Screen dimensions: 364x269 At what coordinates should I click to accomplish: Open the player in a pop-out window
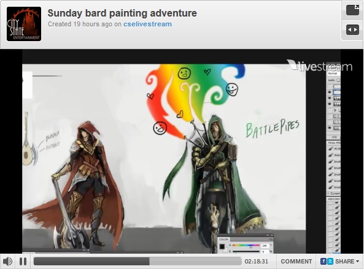click(352, 10)
